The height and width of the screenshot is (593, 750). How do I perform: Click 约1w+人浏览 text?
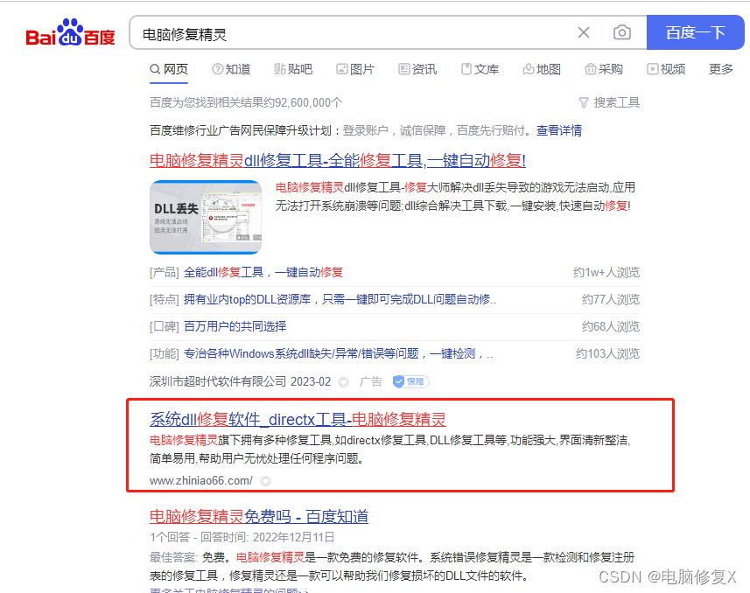606,273
